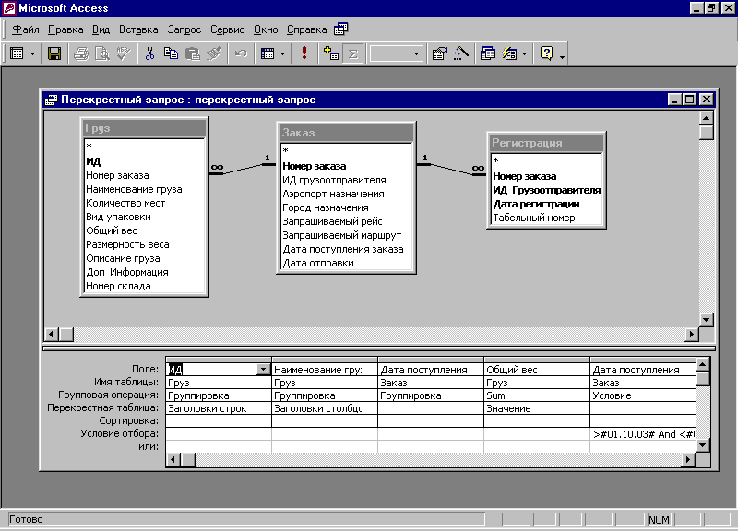Expand the Query Type dropdown arrow
Image resolution: width=738 pixels, height=531 pixels.
tap(282, 53)
